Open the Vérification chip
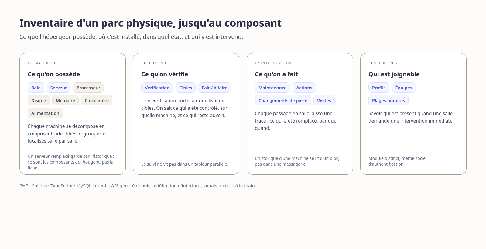The width and height of the screenshot is (486, 249). point(157,88)
